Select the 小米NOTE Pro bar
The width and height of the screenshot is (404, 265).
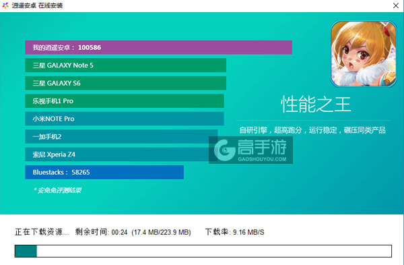click(125, 119)
